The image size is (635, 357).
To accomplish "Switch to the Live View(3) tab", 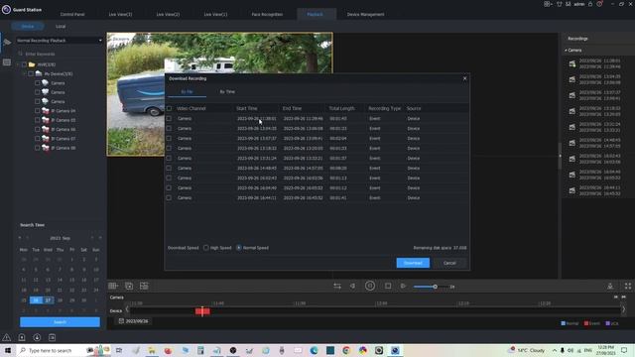I will point(120,14).
